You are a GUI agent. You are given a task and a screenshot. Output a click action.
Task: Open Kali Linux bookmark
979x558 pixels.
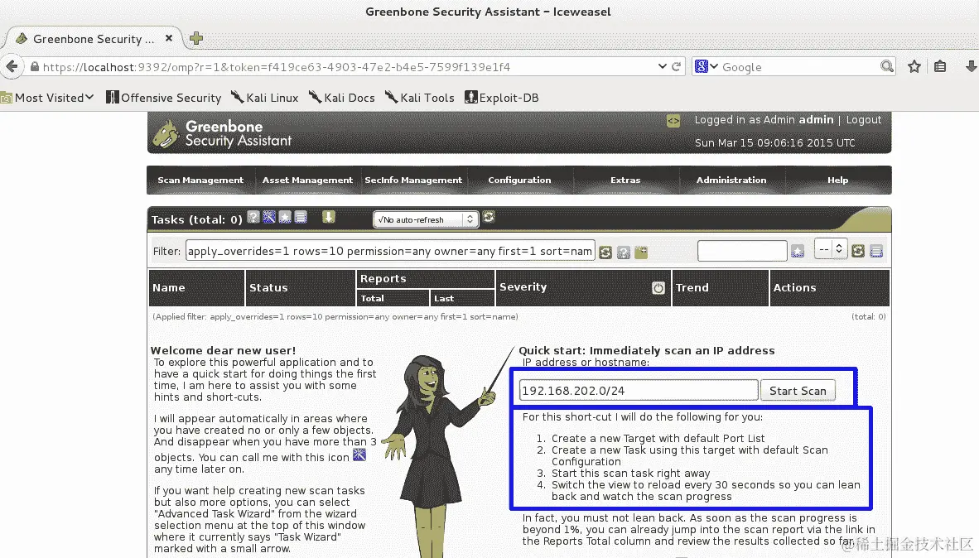pos(265,98)
